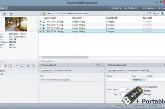Image resolution: width=165 pixels, height=109 pixels.
Task: Click the Restore button
Action: 149,8
